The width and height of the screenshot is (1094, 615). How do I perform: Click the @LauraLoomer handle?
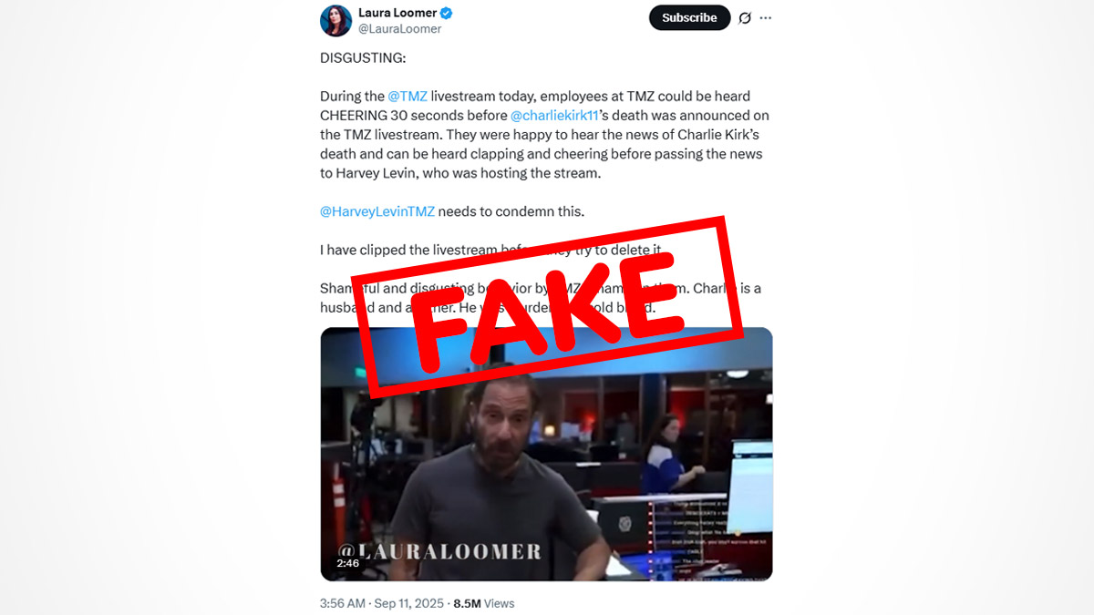399,29
